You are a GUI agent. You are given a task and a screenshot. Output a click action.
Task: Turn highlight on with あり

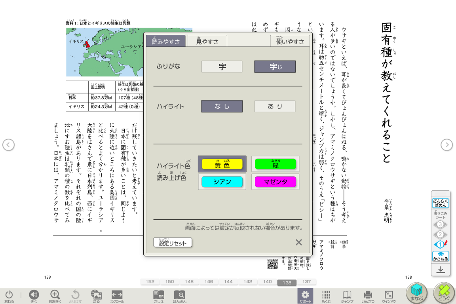coord(275,106)
